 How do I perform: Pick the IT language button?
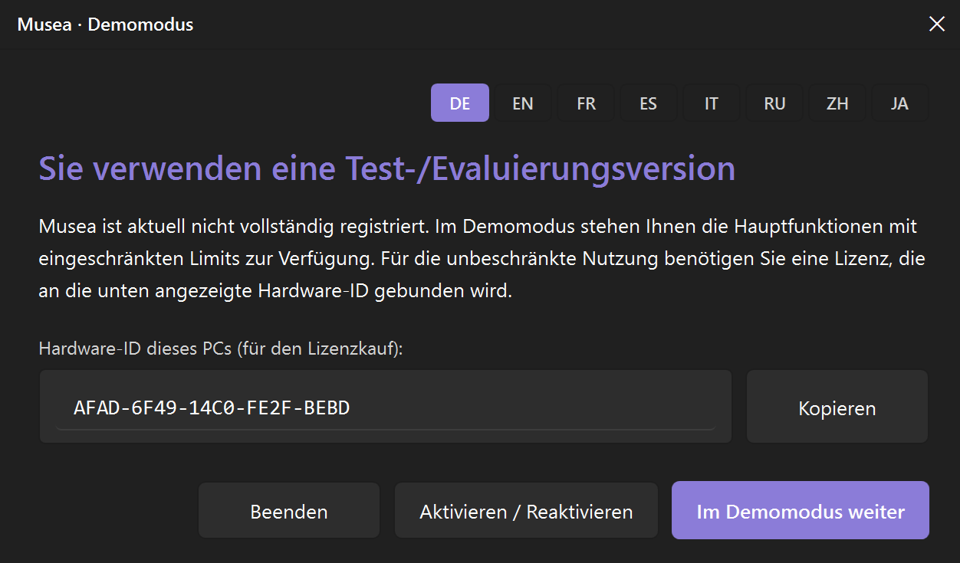(x=712, y=103)
